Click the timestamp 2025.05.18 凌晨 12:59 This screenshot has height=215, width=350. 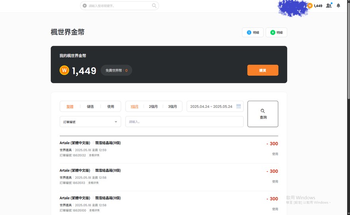90,150
